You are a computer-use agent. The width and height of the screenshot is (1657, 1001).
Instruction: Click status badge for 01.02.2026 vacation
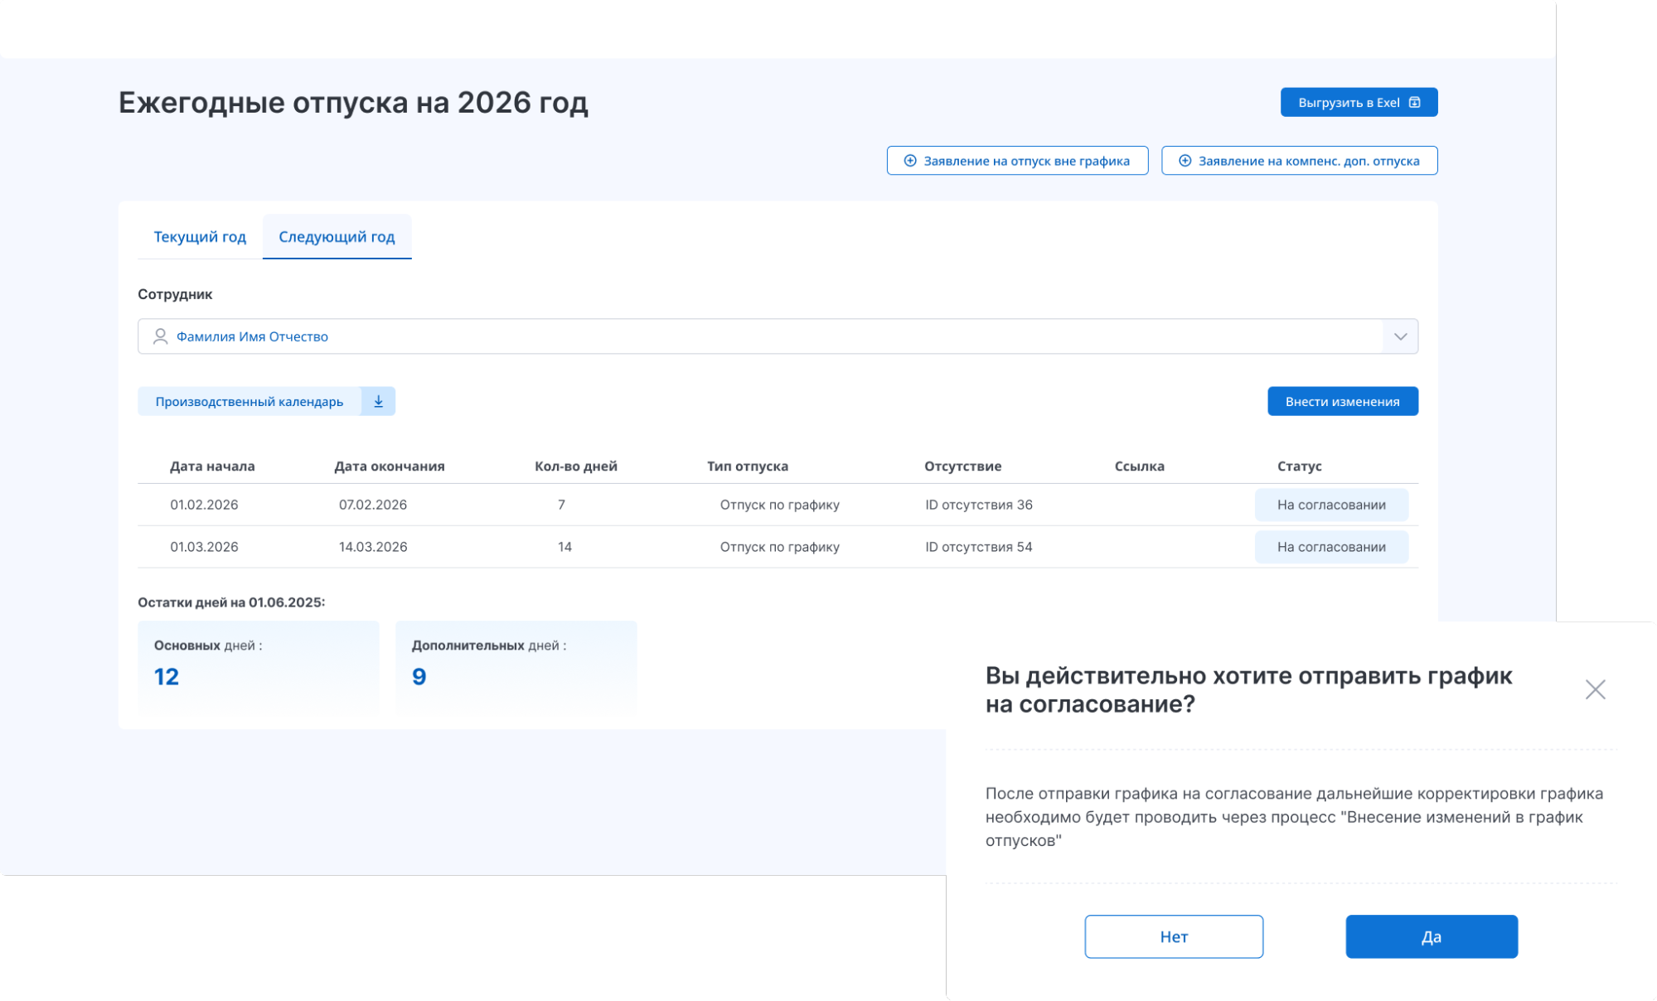tap(1330, 505)
